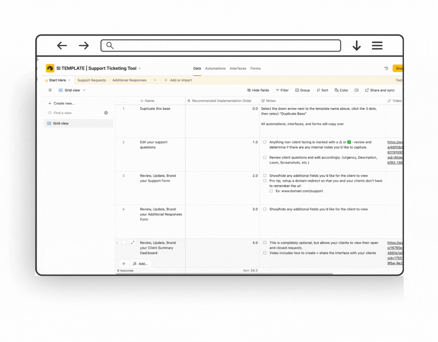
Task: Expand record 5 with the expand icon
Action: [x=133, y=243]
